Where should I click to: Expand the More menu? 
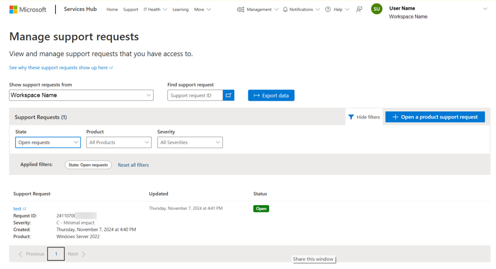203,9
